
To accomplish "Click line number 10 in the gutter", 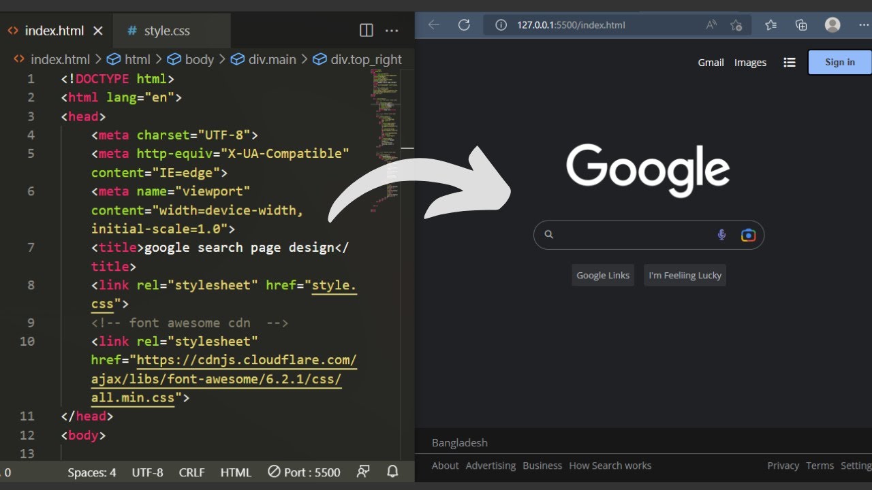I will point(27,341).
